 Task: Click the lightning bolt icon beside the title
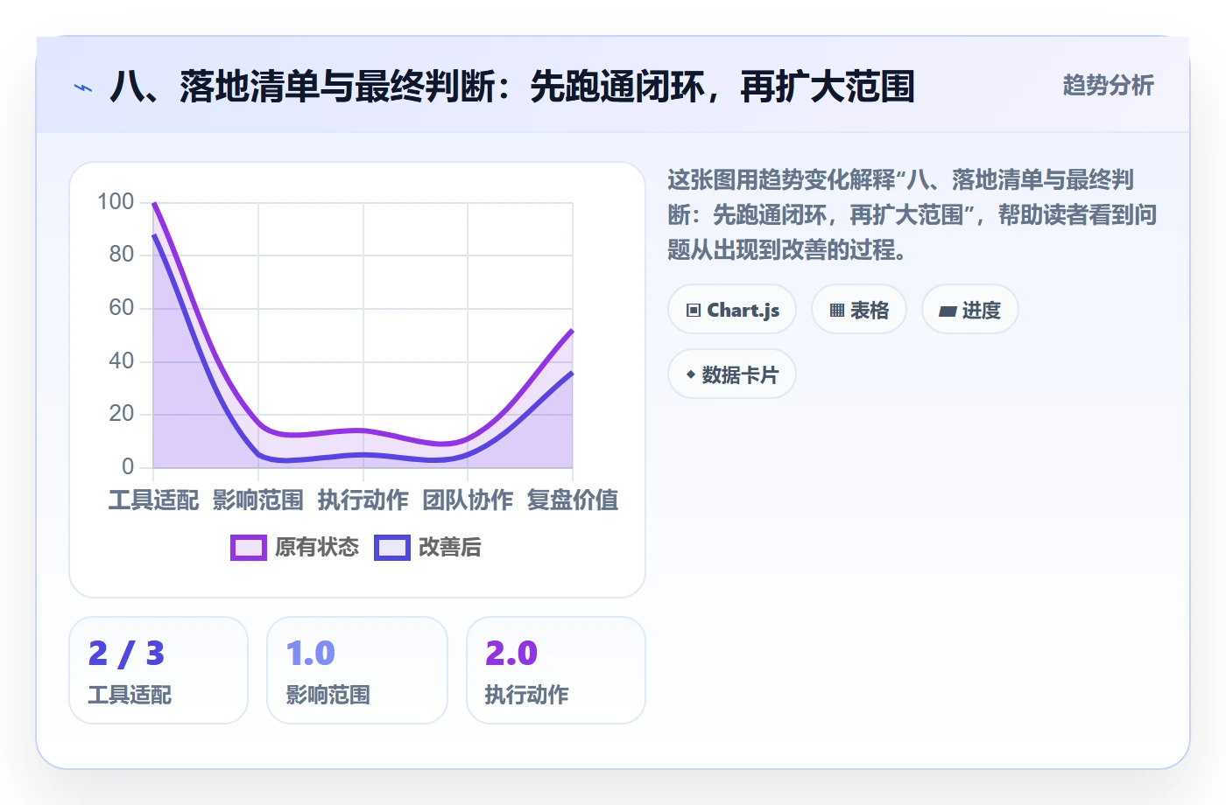[x=83, y=87]
